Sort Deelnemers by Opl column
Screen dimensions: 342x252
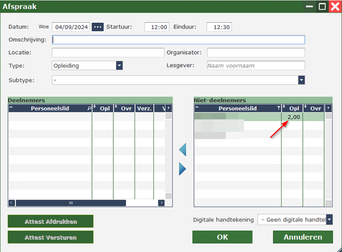coord(103,109)
